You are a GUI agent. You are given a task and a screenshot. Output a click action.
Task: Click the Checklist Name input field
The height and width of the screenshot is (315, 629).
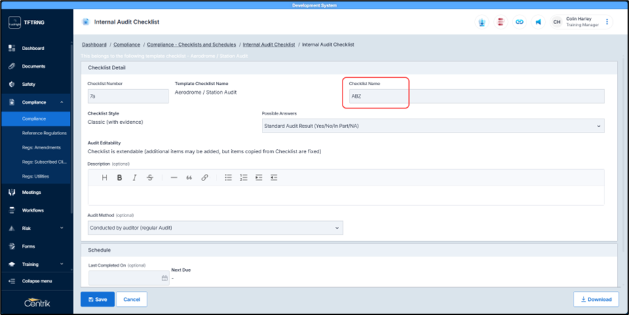point(476,97)
